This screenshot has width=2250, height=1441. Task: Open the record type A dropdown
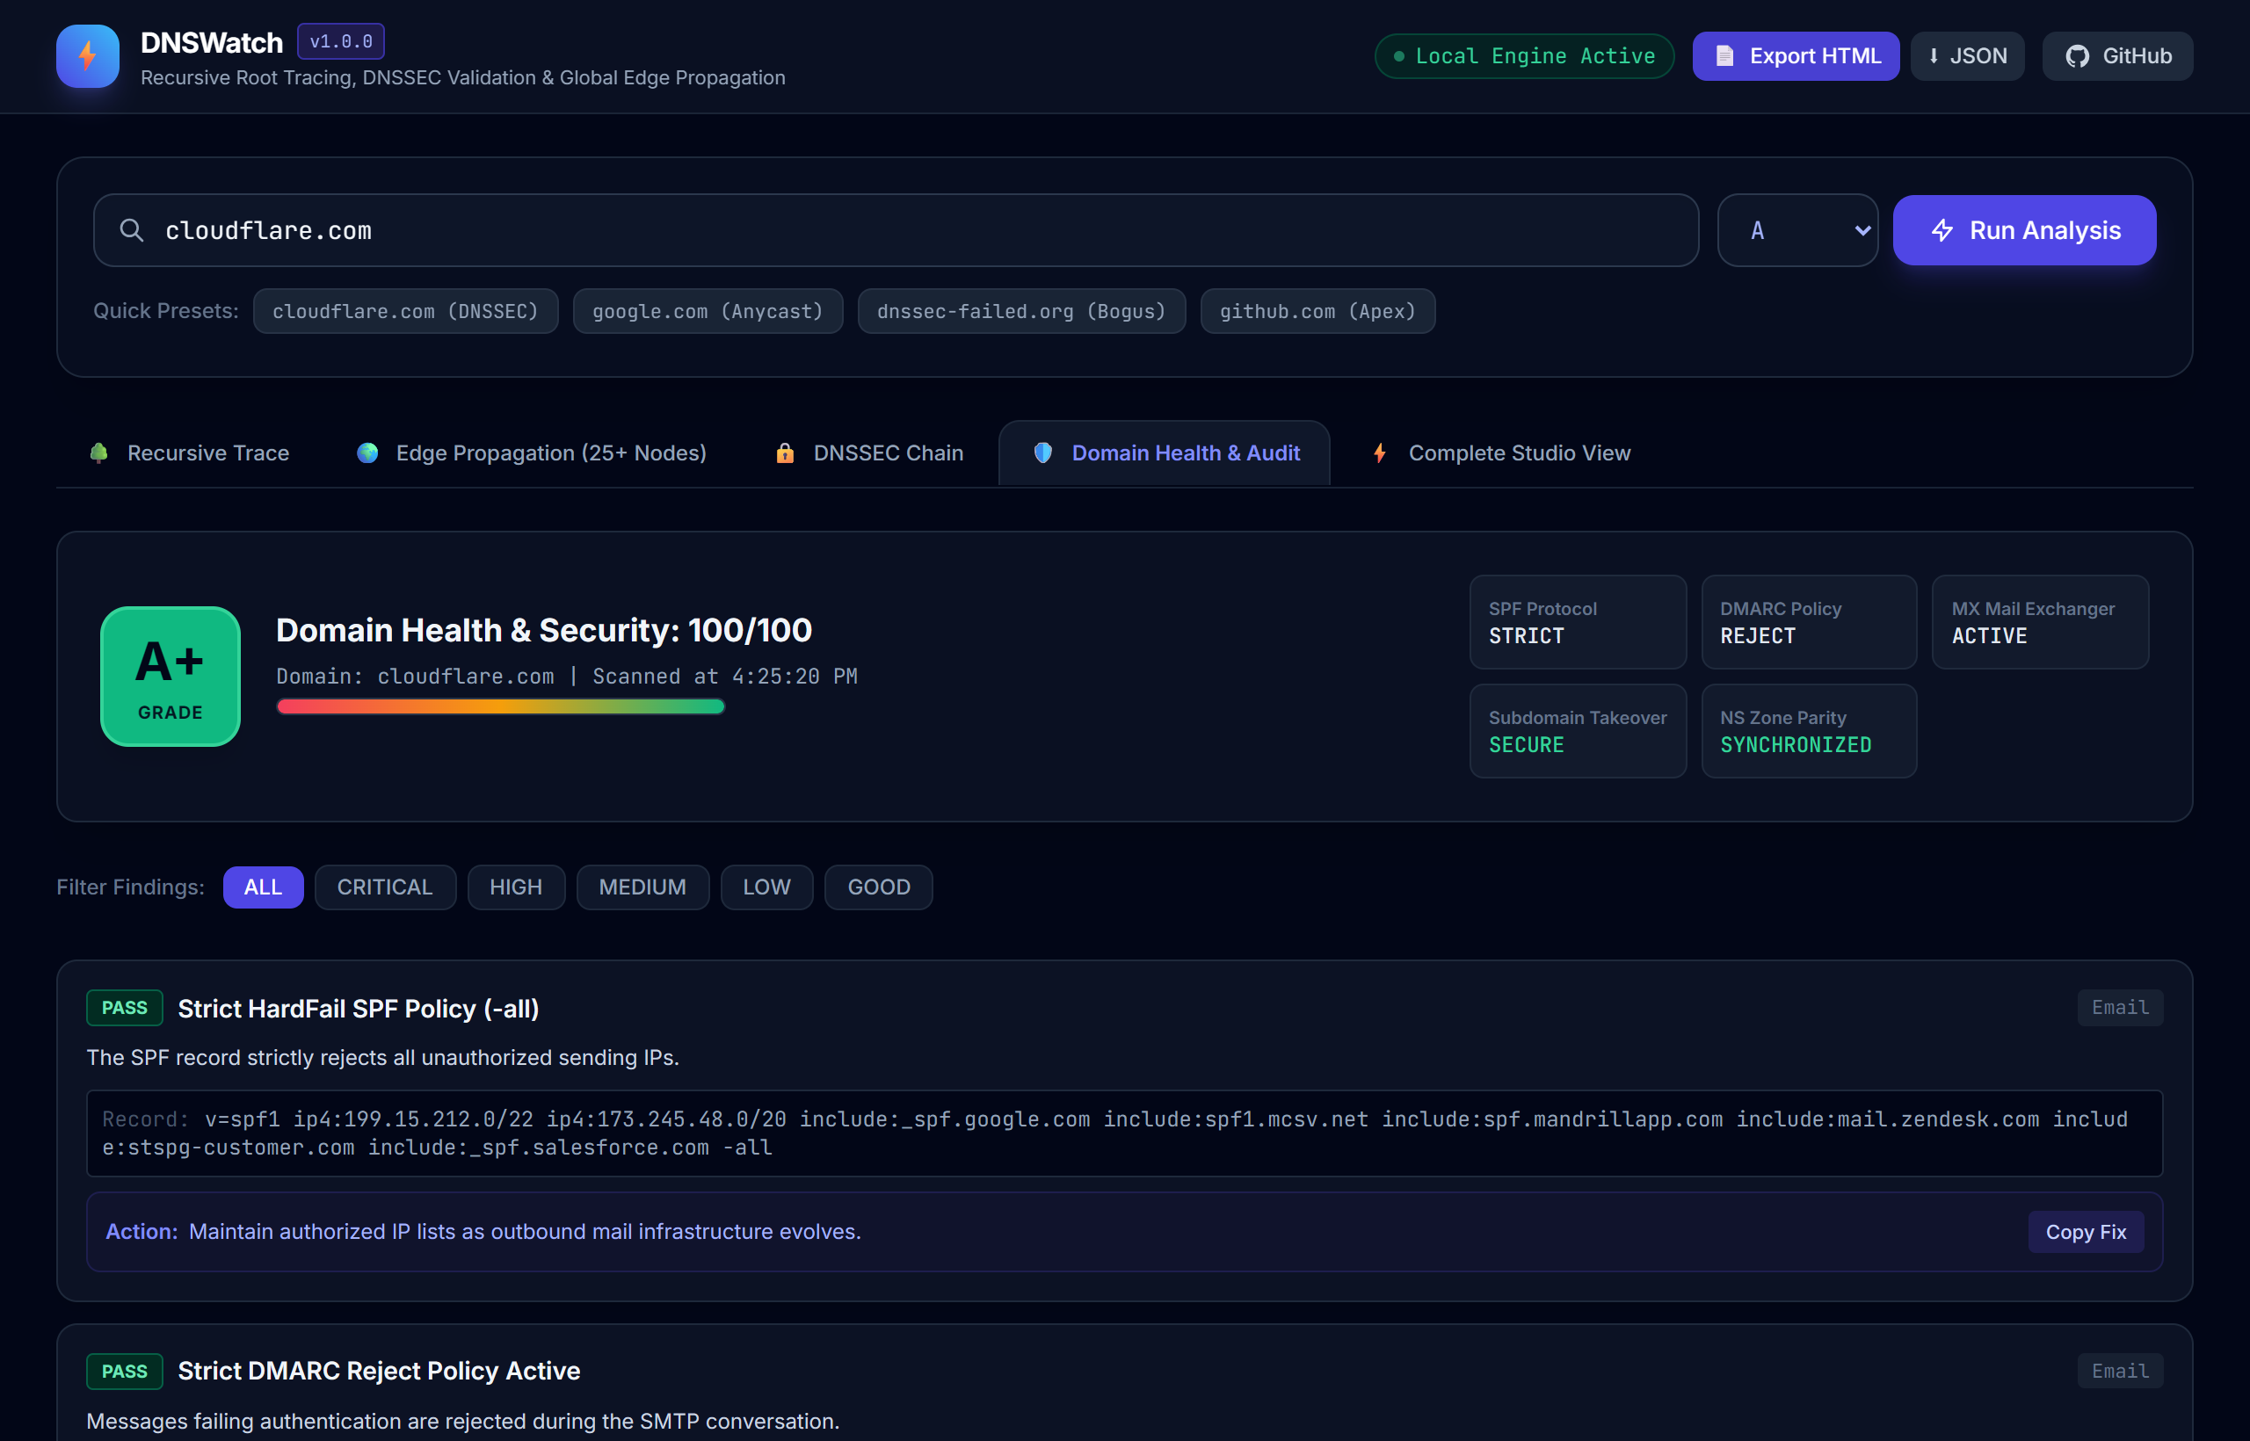pos(1798,230)
